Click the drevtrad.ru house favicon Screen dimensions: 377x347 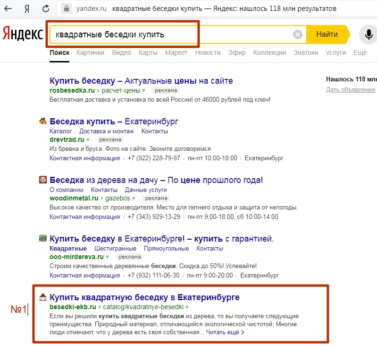click(x=43, y=121)
